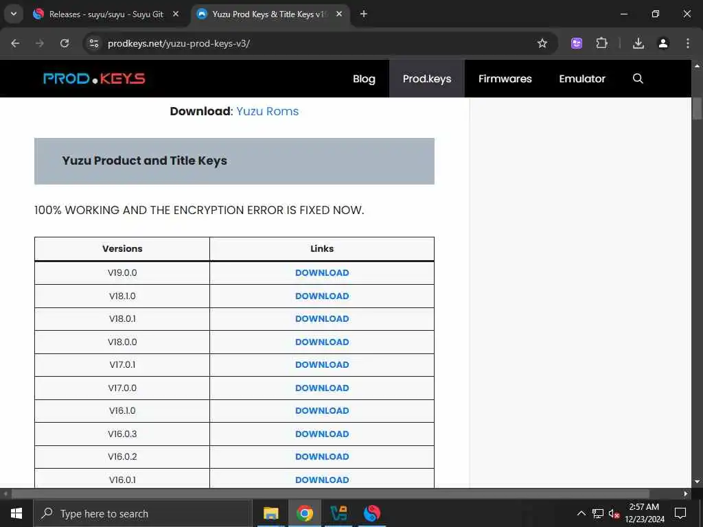703x527 pixels.
Task: Show hidden system tray icons
Action: point(581,513)
